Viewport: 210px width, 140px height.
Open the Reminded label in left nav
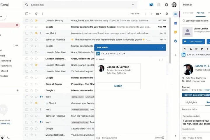(x=6, y=61)
